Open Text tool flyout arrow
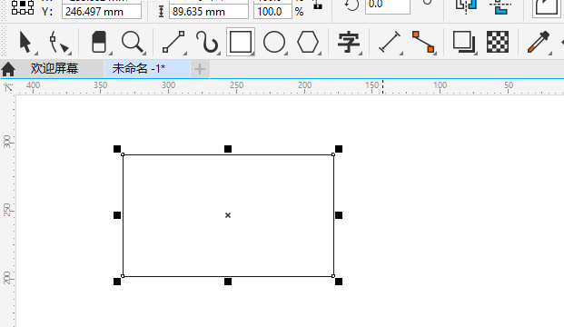This screenshot has height=327, width=564. pos(361,54)
